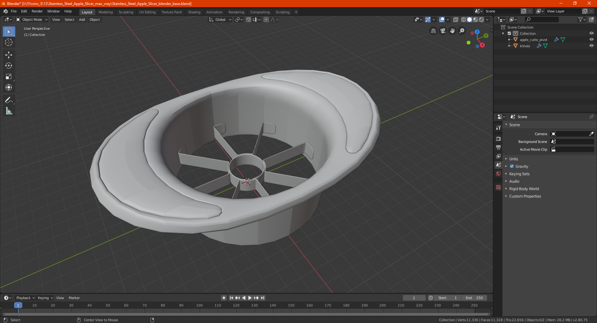Select solid viewport shading

pyautogui.click(x=470, y=20)
